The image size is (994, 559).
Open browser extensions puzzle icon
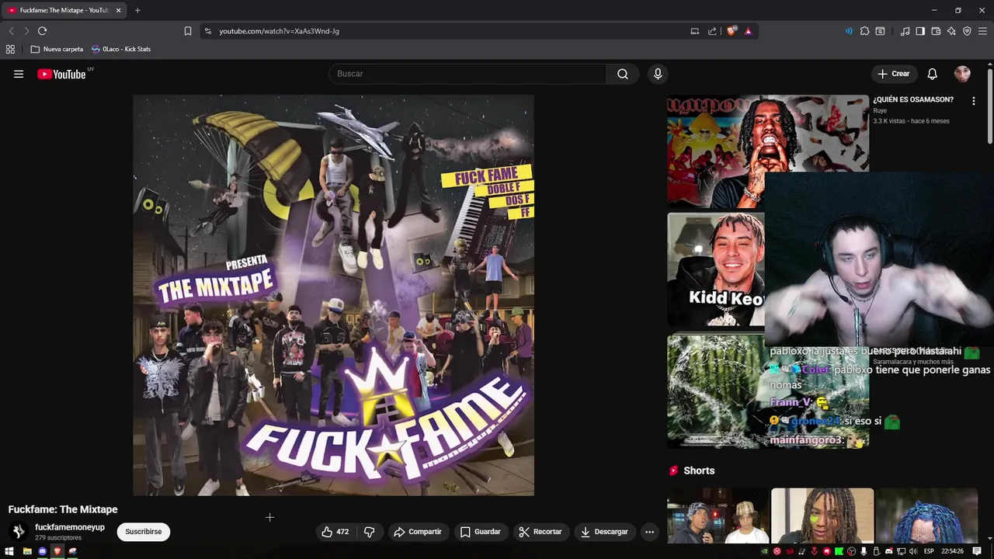pyautogui.click(x=864, y=31)
